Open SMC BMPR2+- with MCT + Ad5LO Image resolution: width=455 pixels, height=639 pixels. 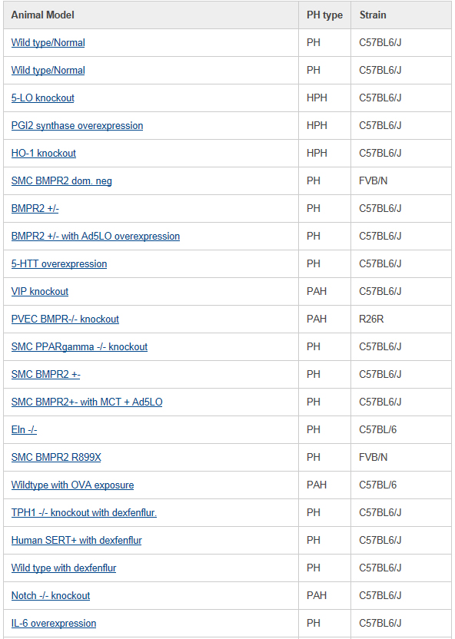87,402
